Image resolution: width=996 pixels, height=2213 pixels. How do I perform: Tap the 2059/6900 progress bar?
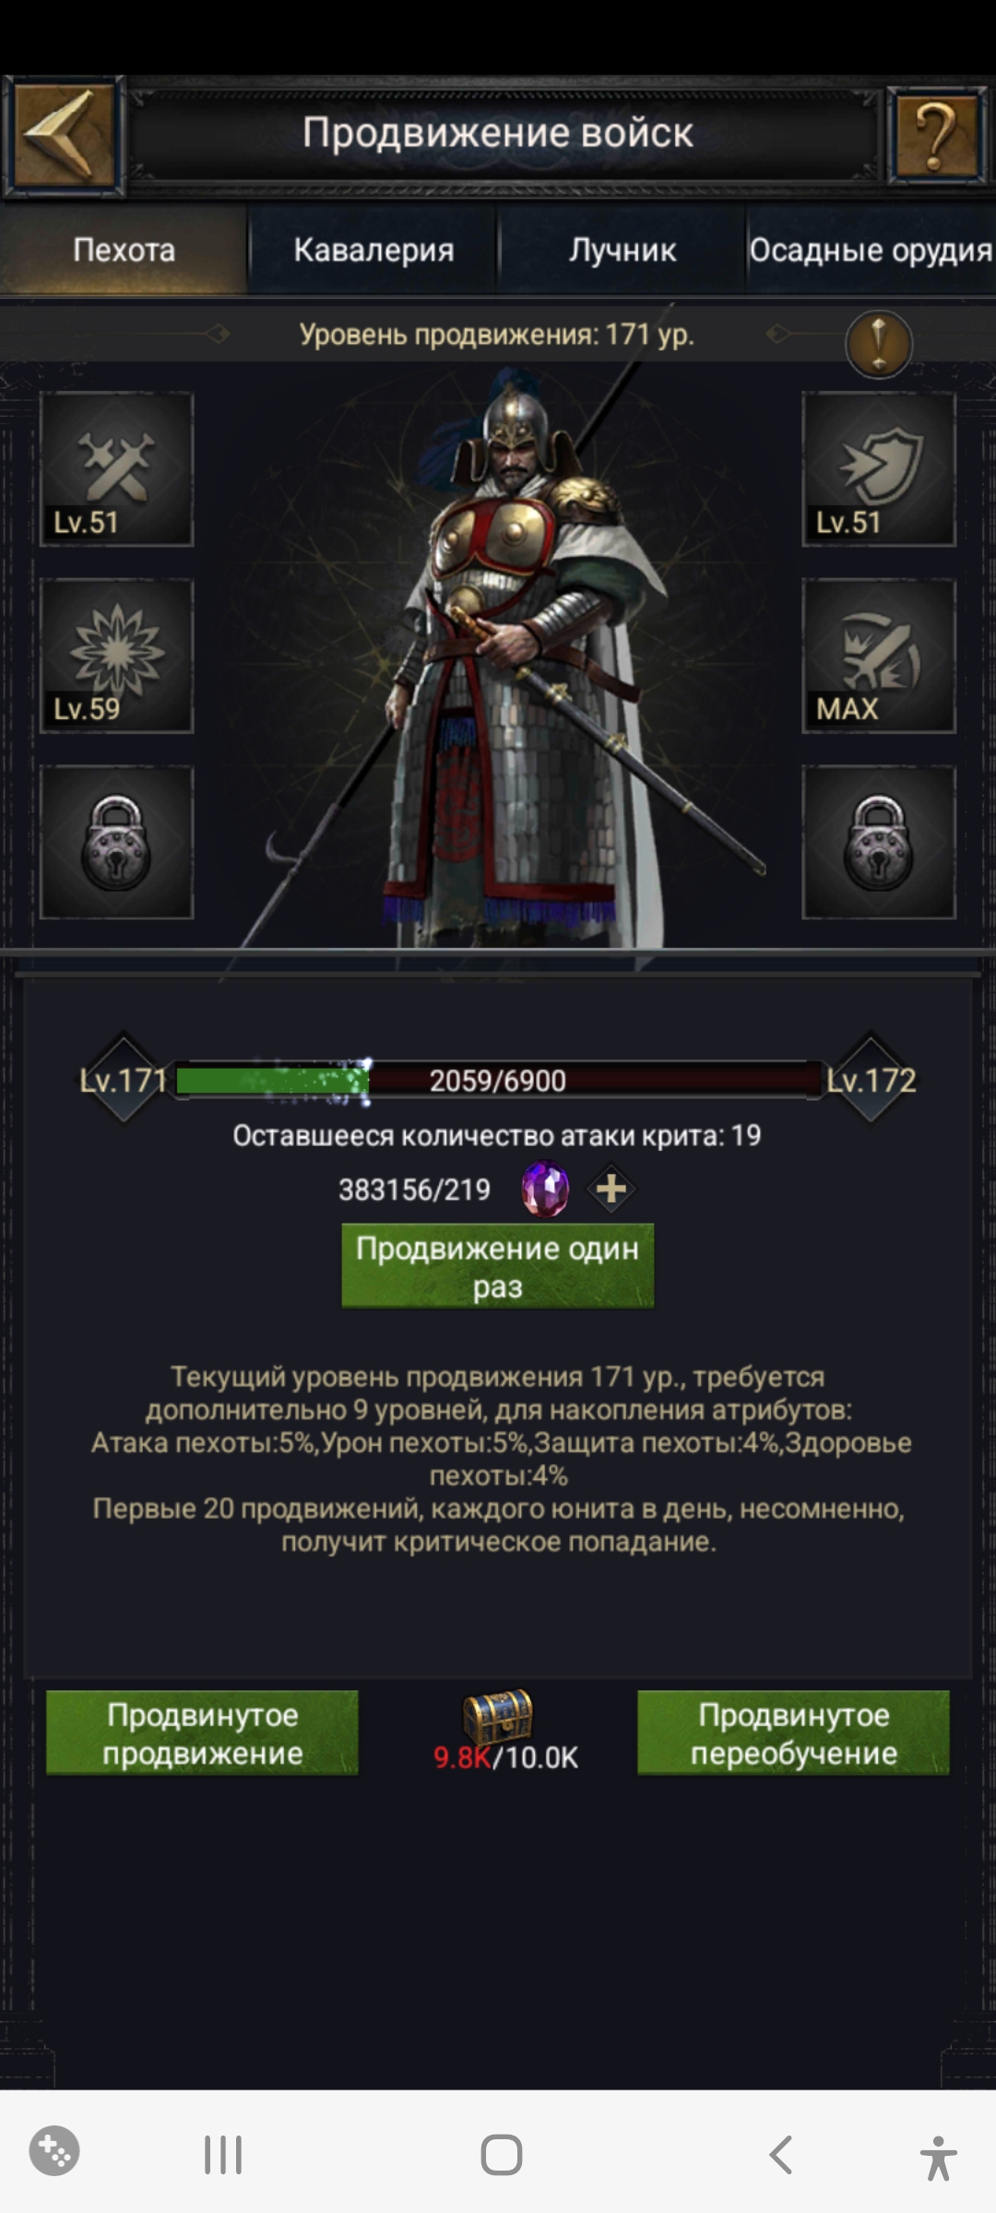click(x=498, y=1080)
